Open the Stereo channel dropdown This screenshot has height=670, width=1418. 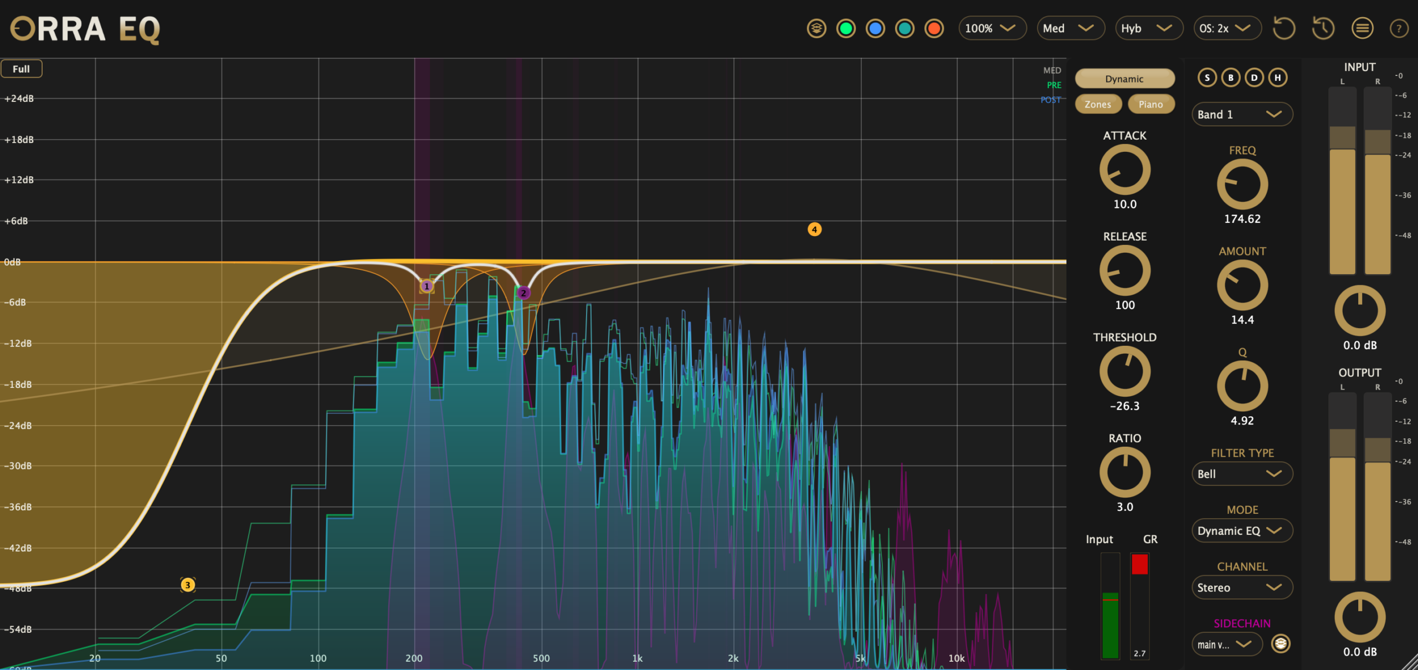(1242, 587)
